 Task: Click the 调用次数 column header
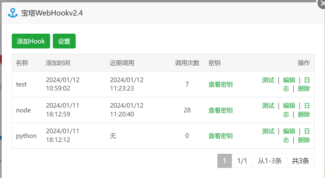tap(187, 63)
